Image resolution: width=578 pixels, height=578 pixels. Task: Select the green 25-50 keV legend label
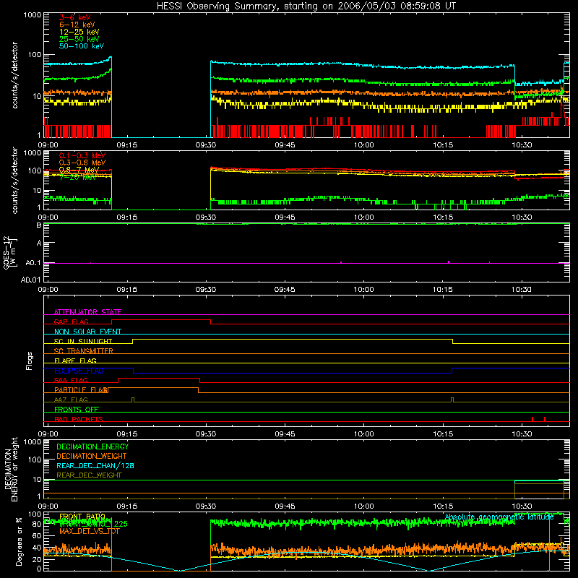[x=79, y=39]
